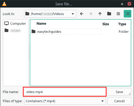Click the File name input field
Viewport: 134px width, 106px height.
65,92
